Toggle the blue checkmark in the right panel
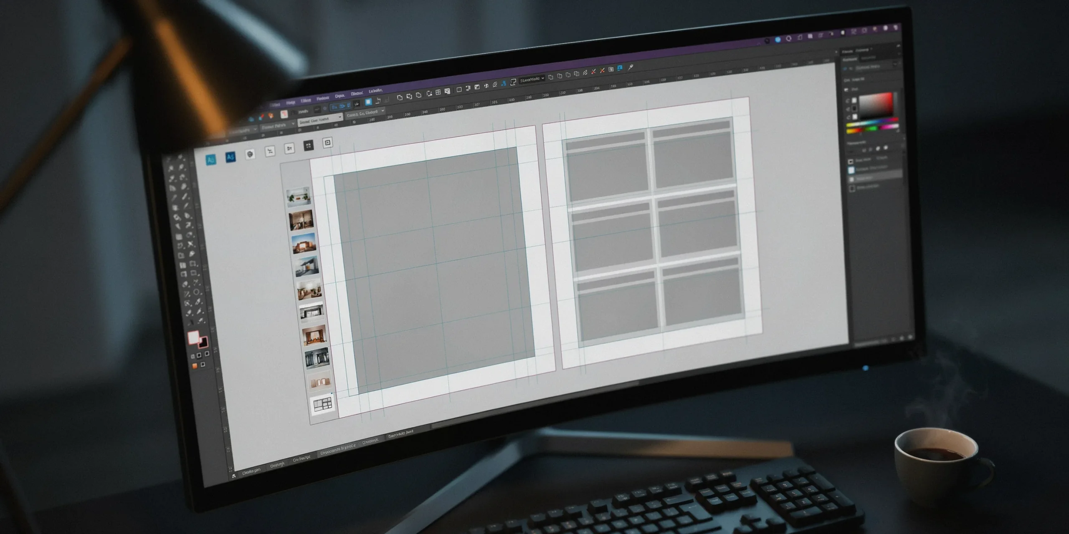This screenshot has width=1069, height=534. tap(845, 69)
